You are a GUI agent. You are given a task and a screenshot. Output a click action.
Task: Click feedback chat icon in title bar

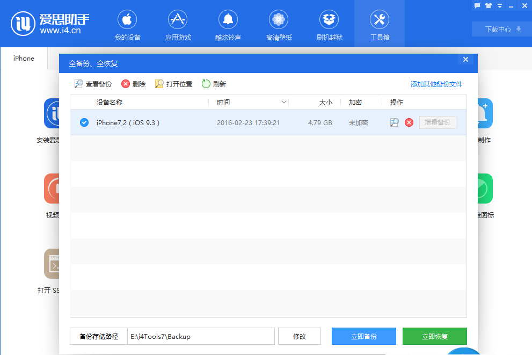click(477, 5)
